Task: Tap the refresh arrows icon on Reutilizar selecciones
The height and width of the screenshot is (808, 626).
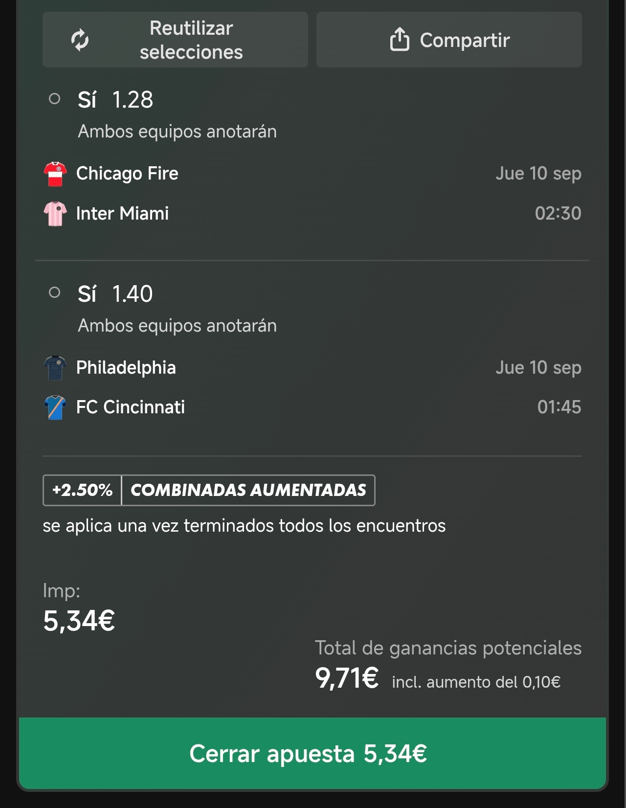Action: click(x=80, y=40)
